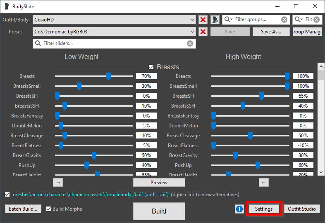Toggle the femalebody_0.nif output checkbox
The width and height of the screenshot is (325, 223).
(x=7, y=195)
